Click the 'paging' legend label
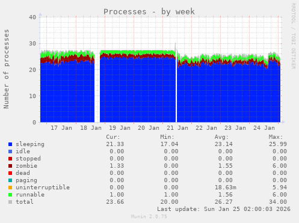 click(x=26, y=180)
